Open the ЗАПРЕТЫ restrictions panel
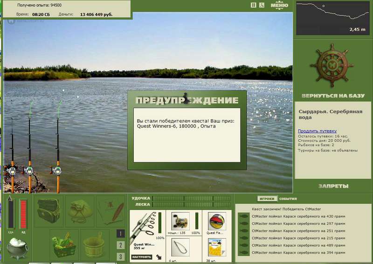This screenshot has height=264, width=373. tap(333, 186)
